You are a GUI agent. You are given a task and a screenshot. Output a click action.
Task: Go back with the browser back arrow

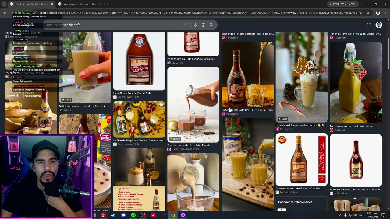point(5,13)
